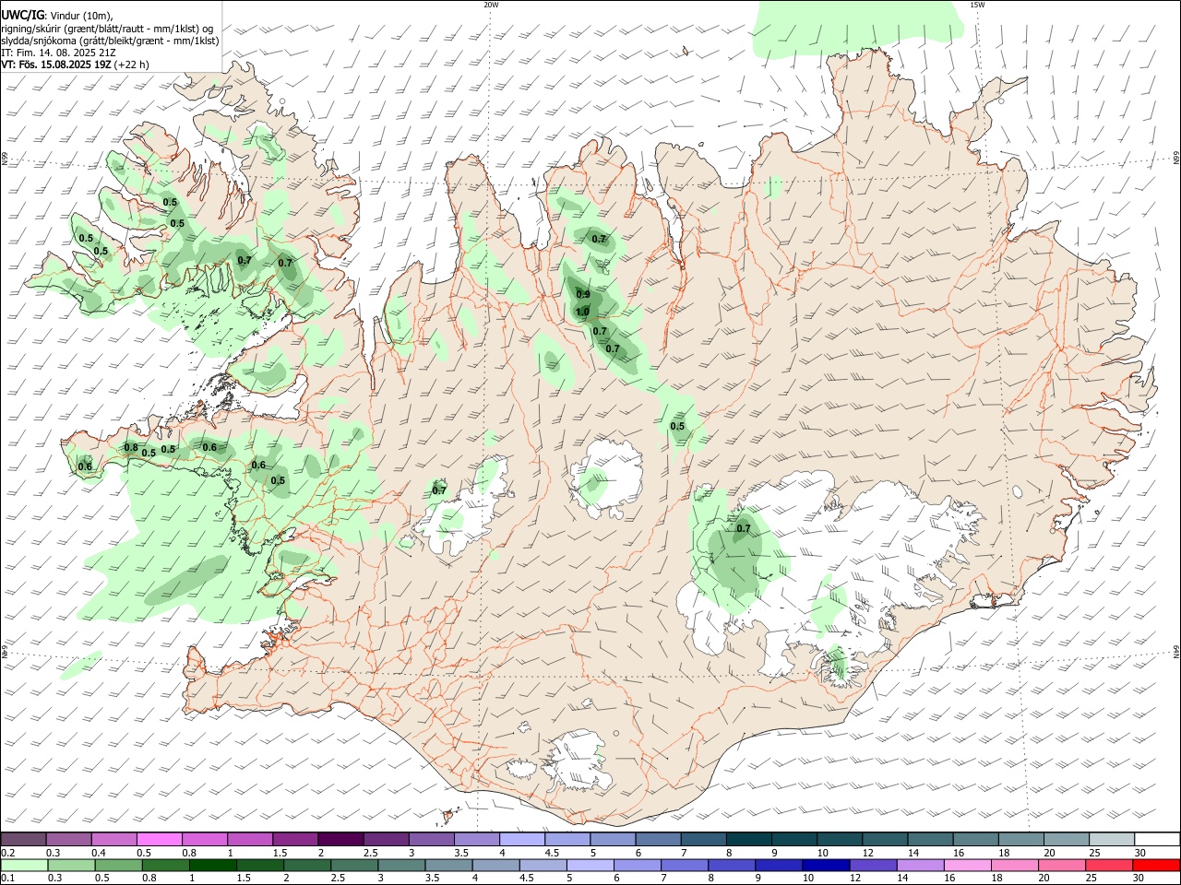The width and height of the screenshot is (1181, 885).
Task: Click the 64N latitude label on right edge
Action: coord(1176,652)
